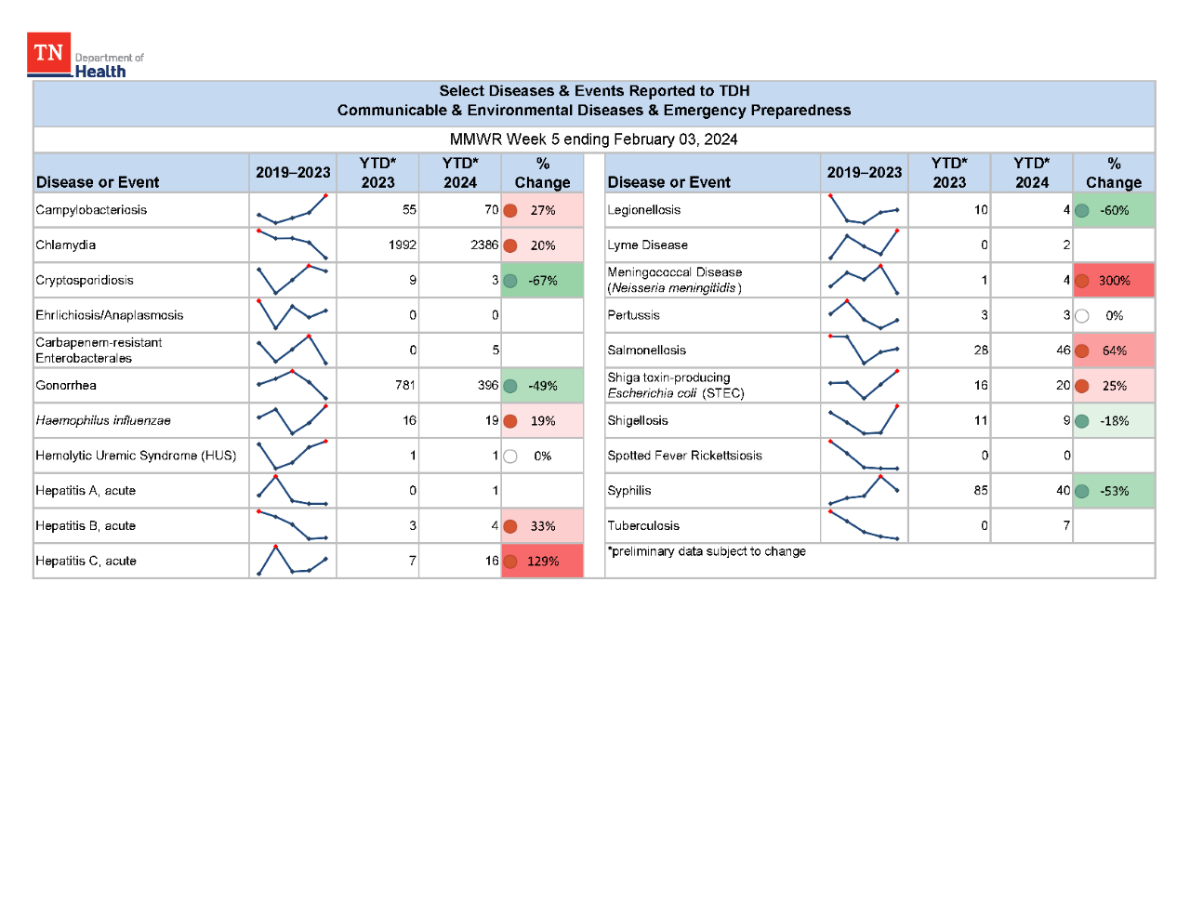1190x913 pixels.
Task: Select the hollow 0% indicator beside Hemolytic Uremic Syndrome
Action: 510,456
